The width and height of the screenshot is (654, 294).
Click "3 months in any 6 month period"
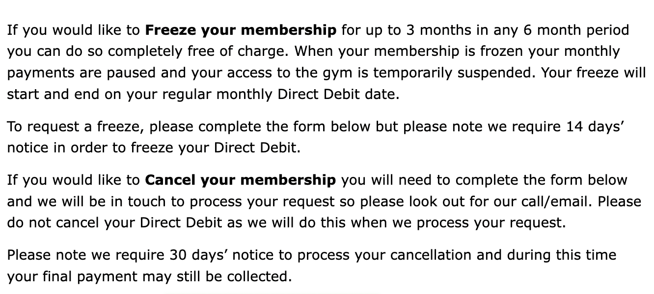(x=518, y=30)
